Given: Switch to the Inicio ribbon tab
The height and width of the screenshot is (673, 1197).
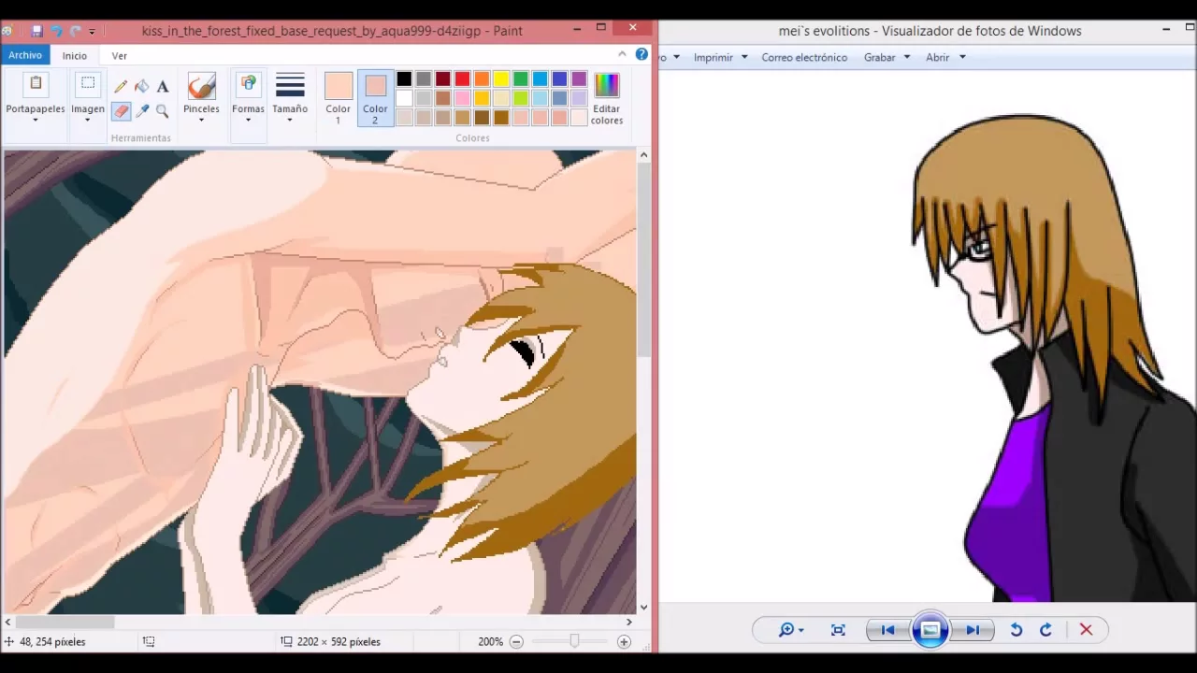Looking at the screenshot, I should pos(75,55).
